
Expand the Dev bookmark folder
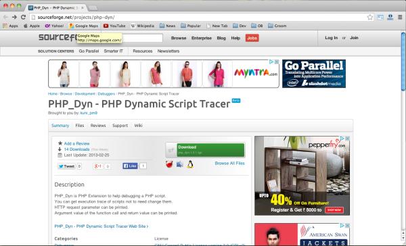240,26
